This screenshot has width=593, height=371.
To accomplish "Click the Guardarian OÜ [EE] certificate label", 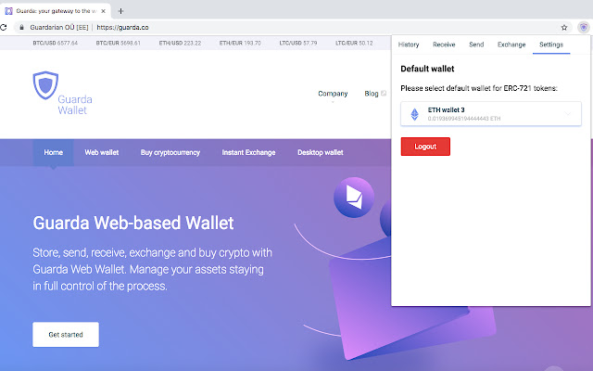I will click(59, 27).
